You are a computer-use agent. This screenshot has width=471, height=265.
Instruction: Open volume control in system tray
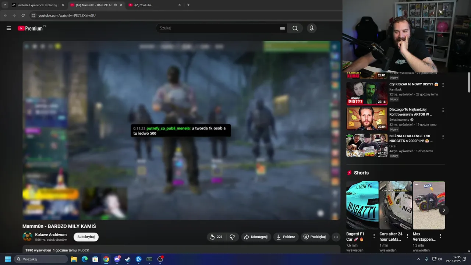pyautogui.click(x=440, y=259)
